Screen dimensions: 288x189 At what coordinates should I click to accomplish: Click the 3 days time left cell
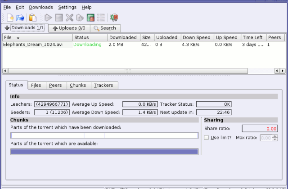[253, 45]
